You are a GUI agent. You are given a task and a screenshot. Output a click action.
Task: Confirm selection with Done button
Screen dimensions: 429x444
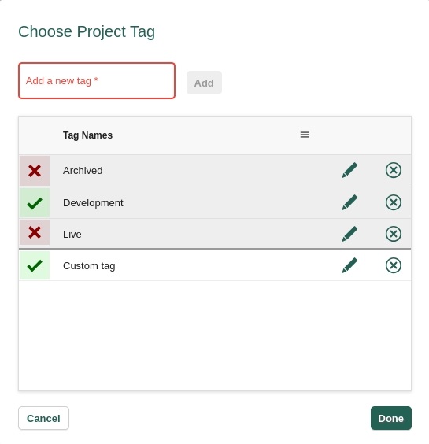[391, 418]
